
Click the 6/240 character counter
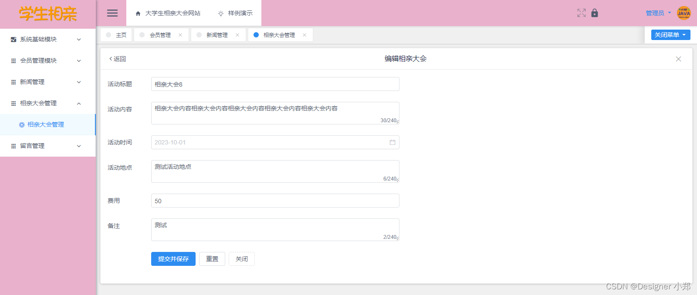(390, 179)
